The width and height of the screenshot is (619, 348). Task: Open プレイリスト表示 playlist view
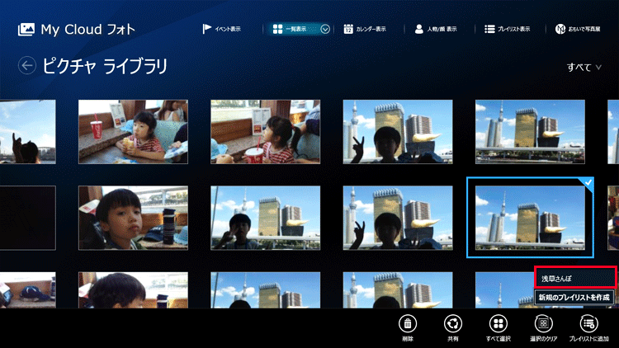click(x=508, y=29)
